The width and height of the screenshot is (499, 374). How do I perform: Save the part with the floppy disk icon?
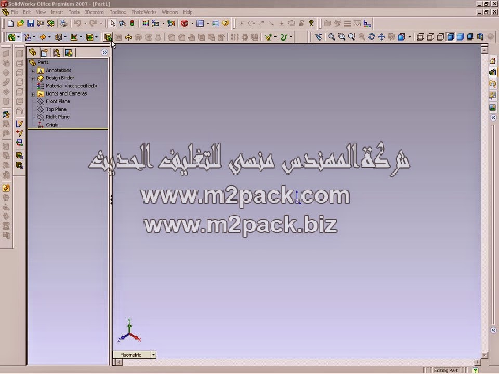click(x=31, y=23)
